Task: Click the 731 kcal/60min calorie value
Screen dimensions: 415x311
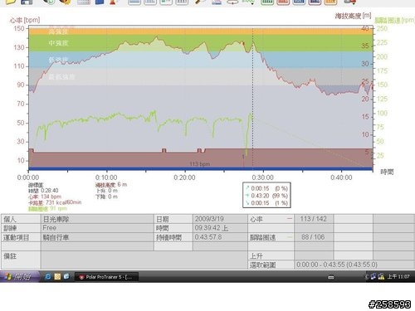Action: click(63, 202)
